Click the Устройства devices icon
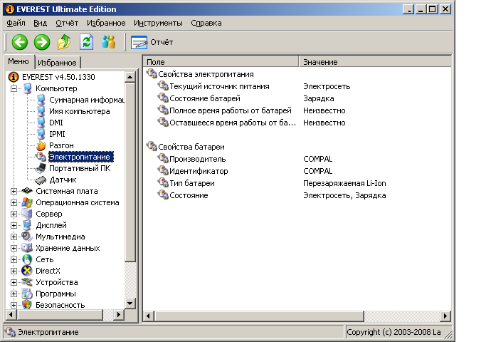Image resolution: width=486 pixels, height=342 pixels. click(x=27, y=282)
